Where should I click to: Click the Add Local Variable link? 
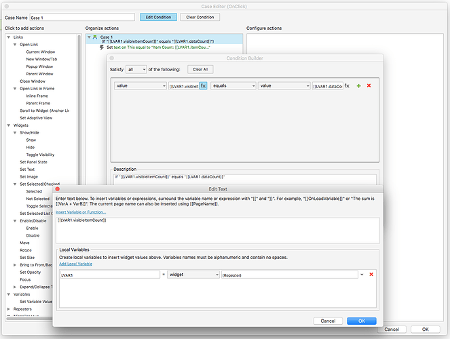pyautogui.click(x=75, y=262)
